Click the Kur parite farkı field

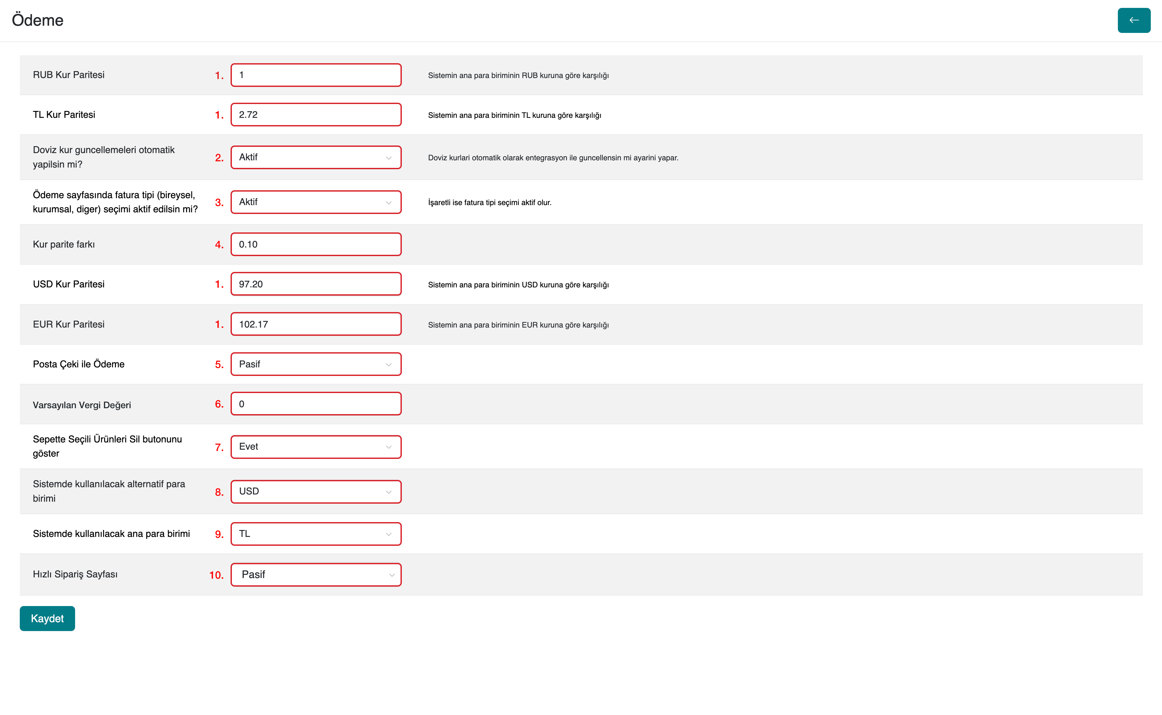(x=316, y=245)
